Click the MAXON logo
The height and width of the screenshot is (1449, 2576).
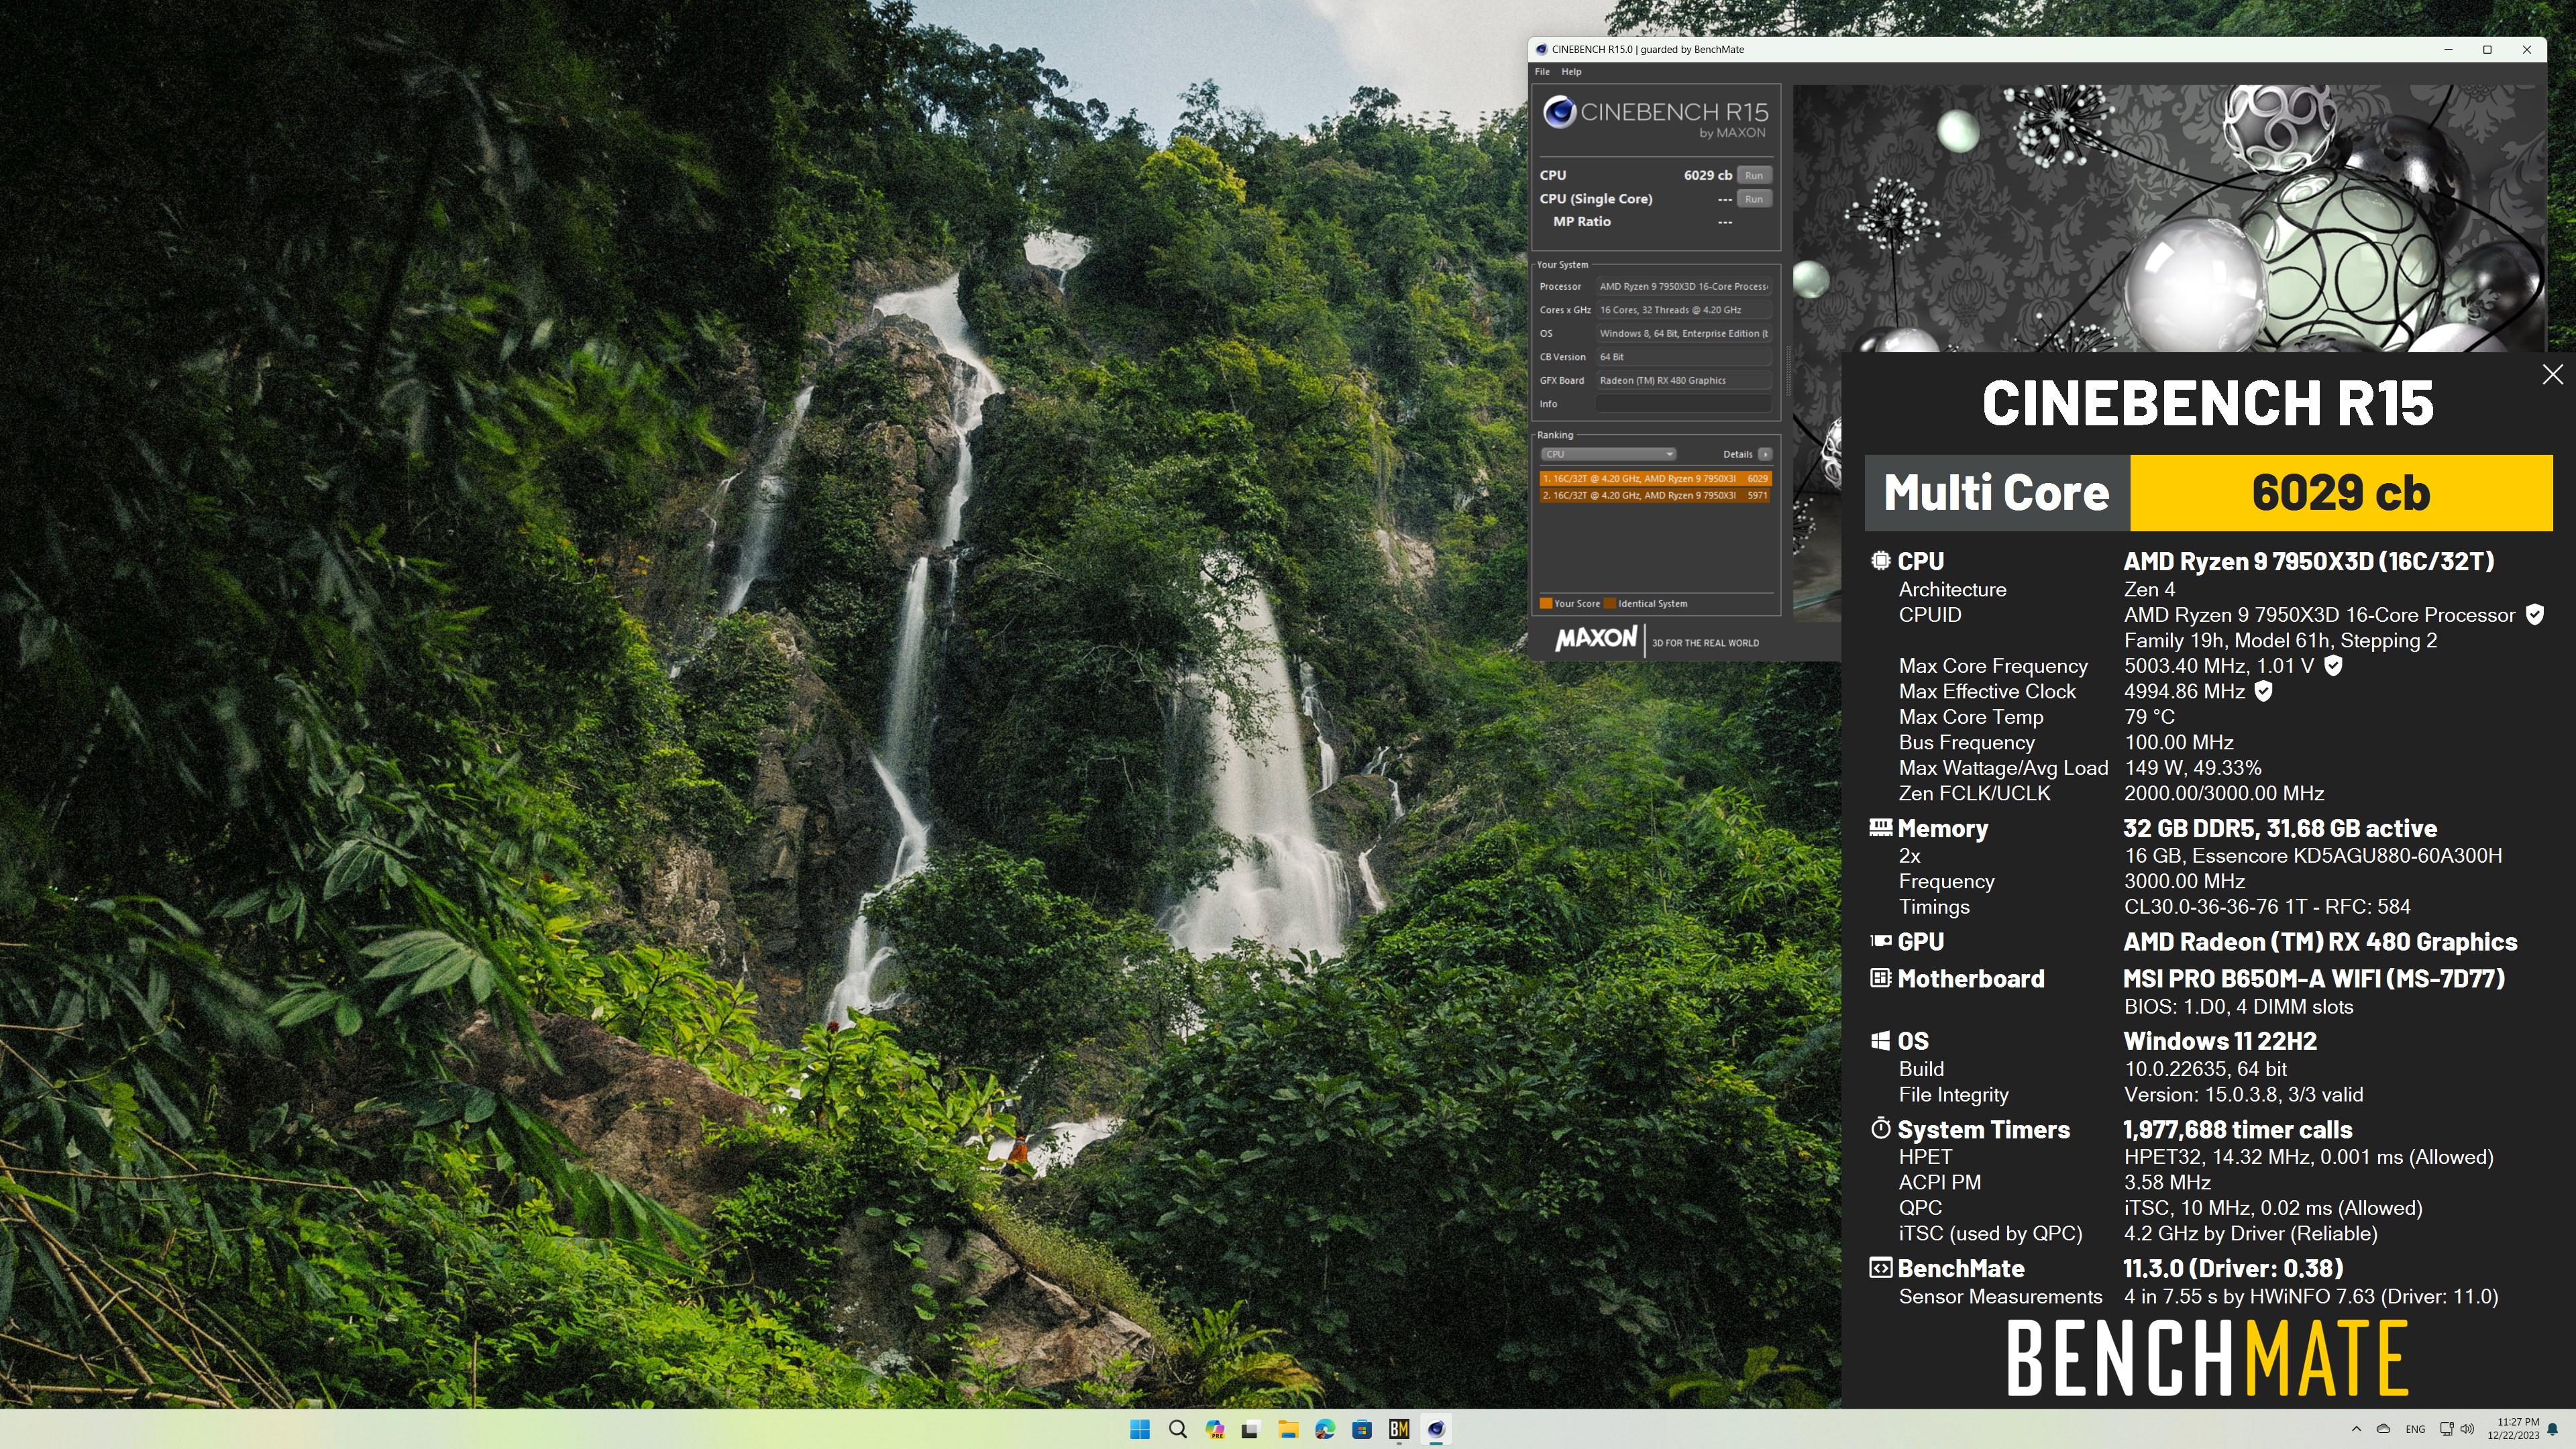tap(1596, 638)
